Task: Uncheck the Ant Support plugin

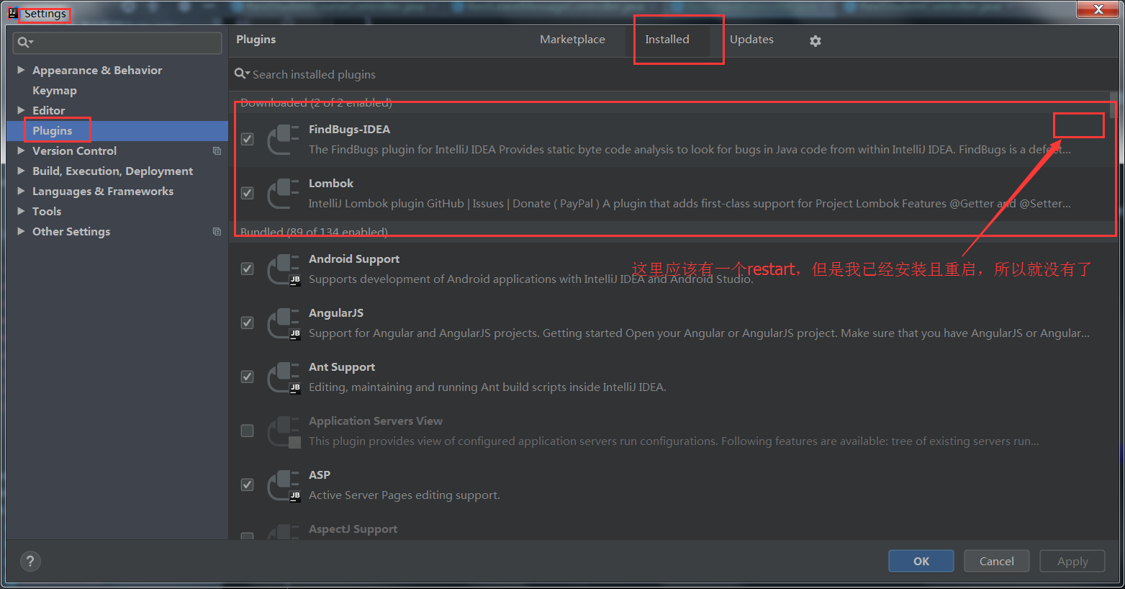Action: tap(247, 377)
